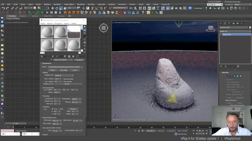Open the Mapping type Spherical dropdown
The width and height of the screenshot is (252, 141).
(64, 75)
